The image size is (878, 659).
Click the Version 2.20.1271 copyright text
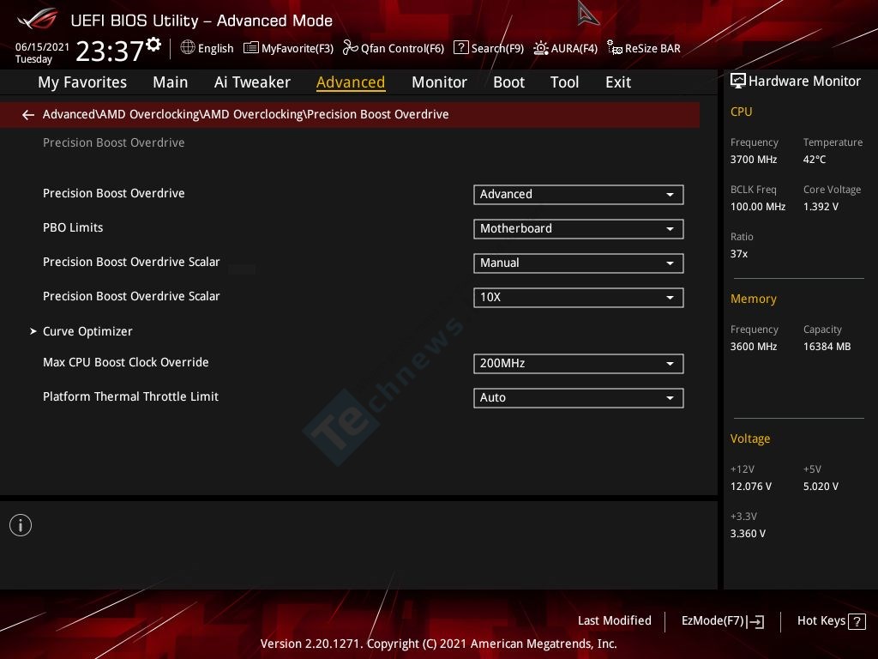(438, 644)
